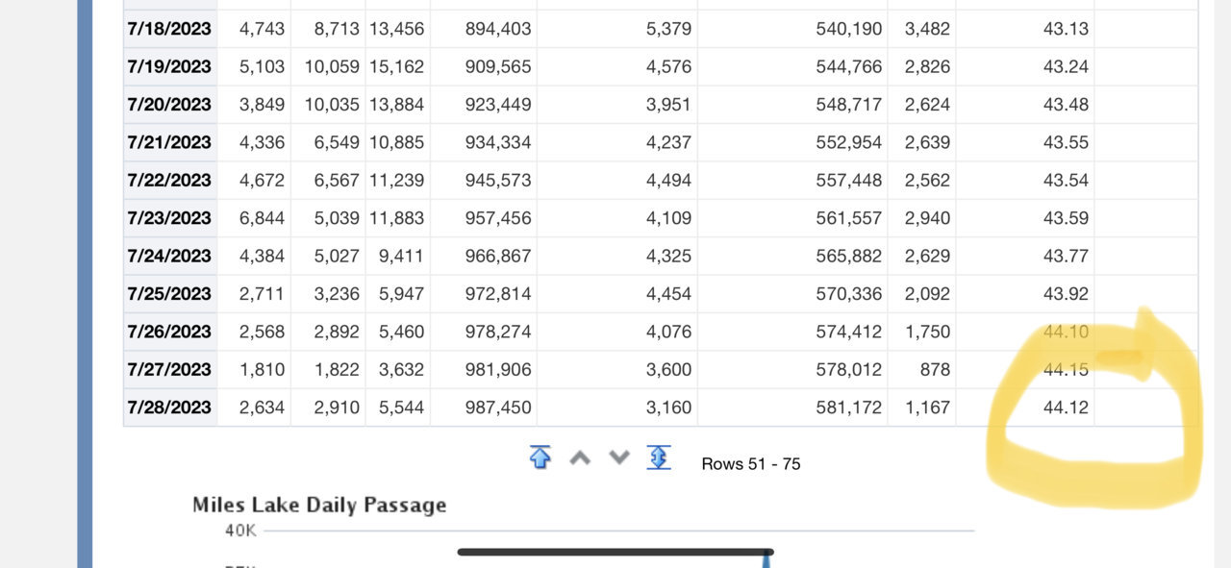Viewport: 1231px width, 568px height.
Task: Click the Miles Lake Daily Passage chart title
Action: (319, 505)
